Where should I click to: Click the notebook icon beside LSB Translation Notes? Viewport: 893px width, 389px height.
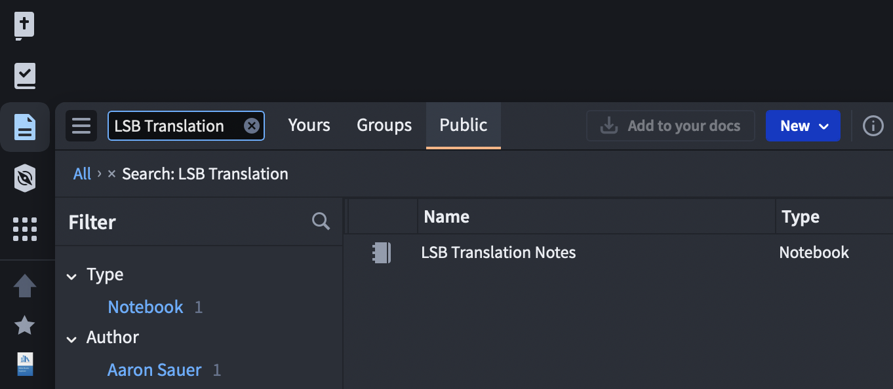pos(382,253)
